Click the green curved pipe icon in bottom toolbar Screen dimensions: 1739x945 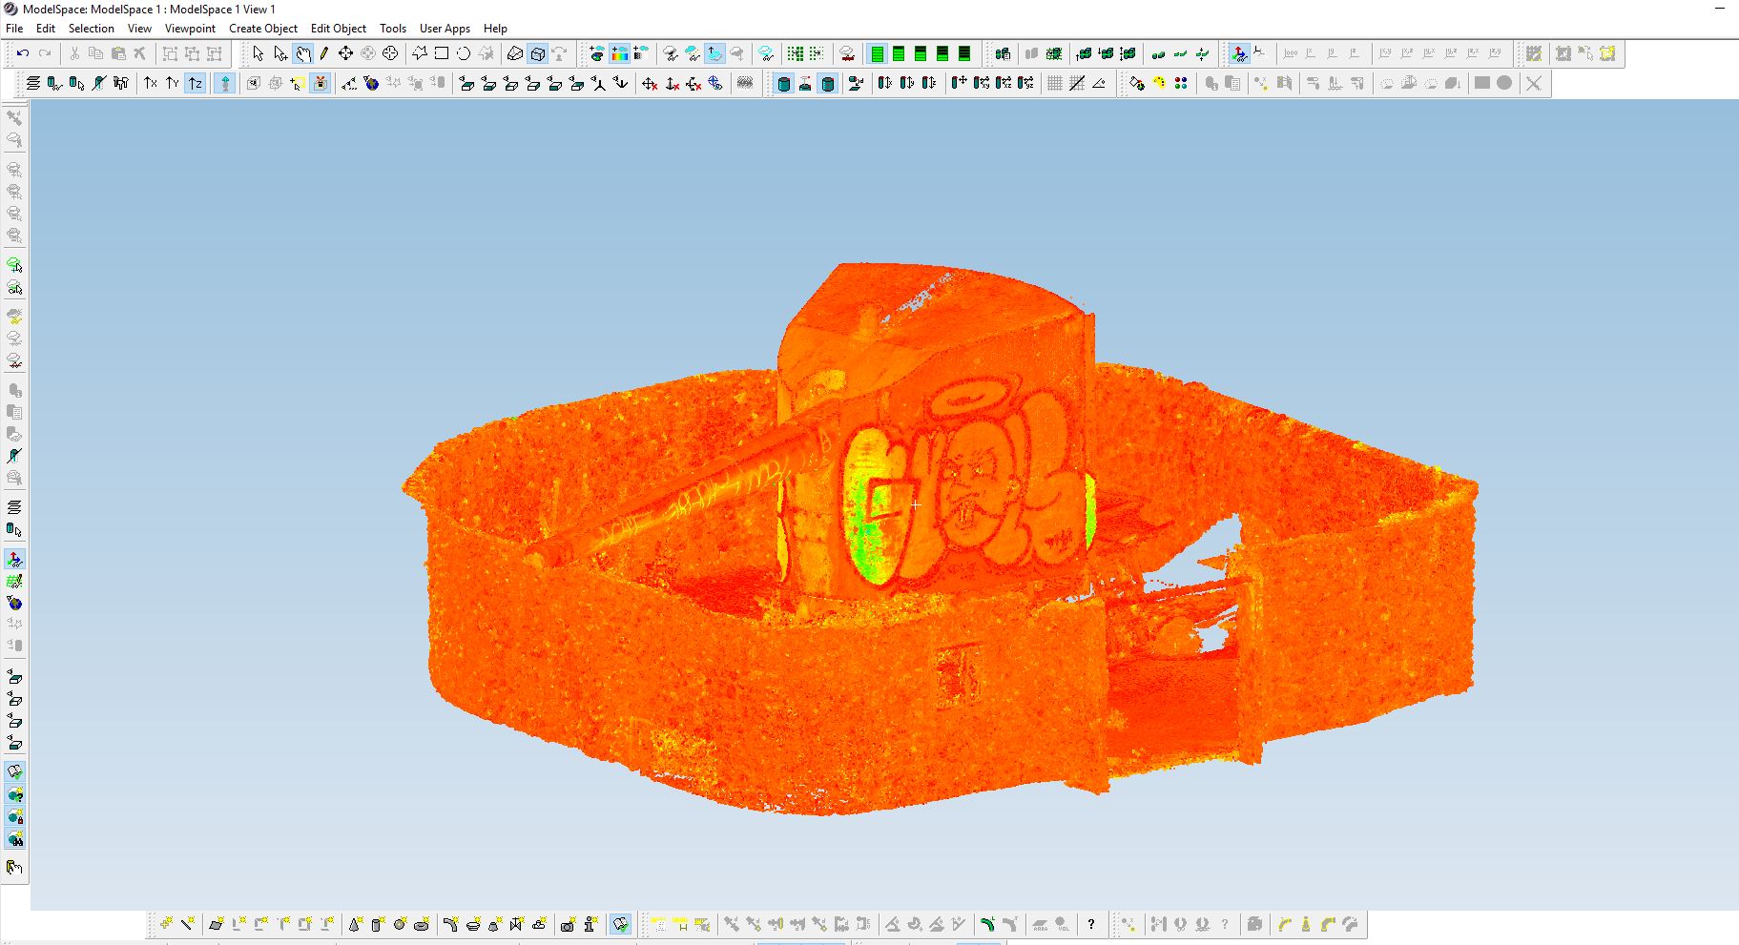tap(987, 924)
